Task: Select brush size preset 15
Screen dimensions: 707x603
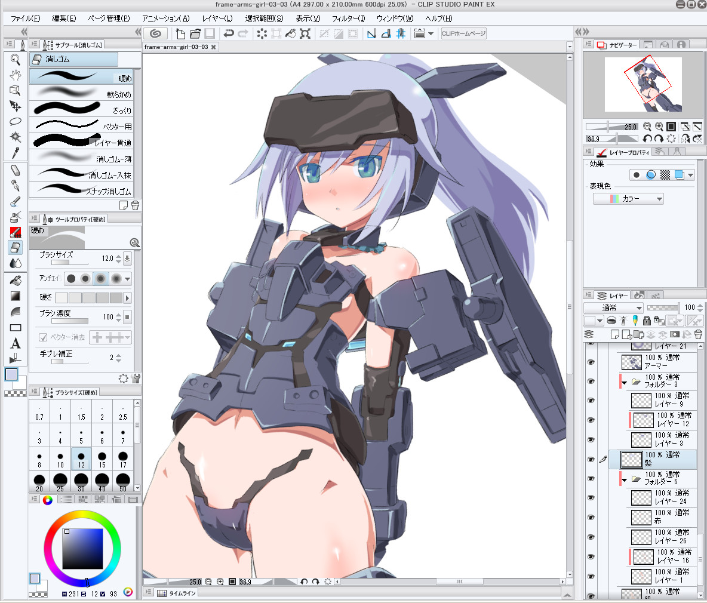Action: (102, 459)
